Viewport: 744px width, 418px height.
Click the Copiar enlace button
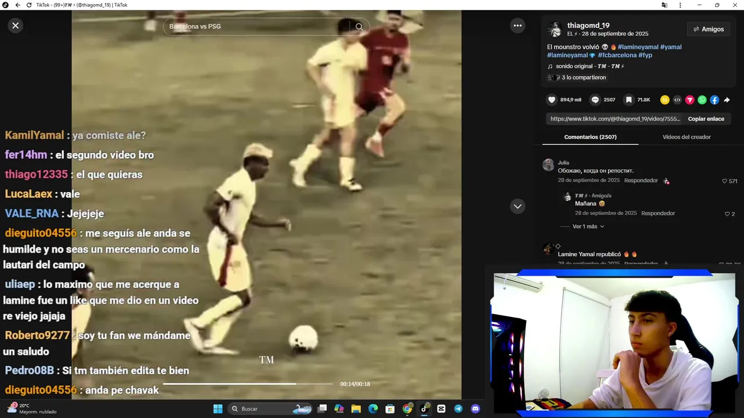[706, 119]
